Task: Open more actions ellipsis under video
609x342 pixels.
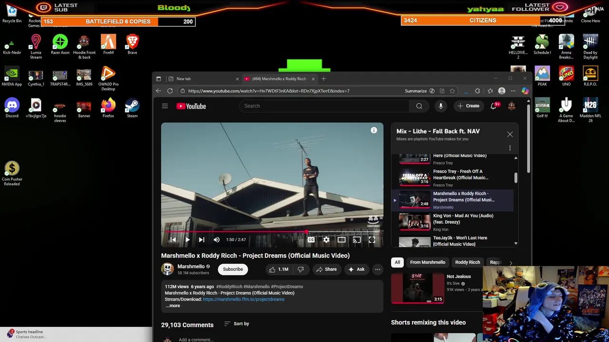Action: point(377,269)
